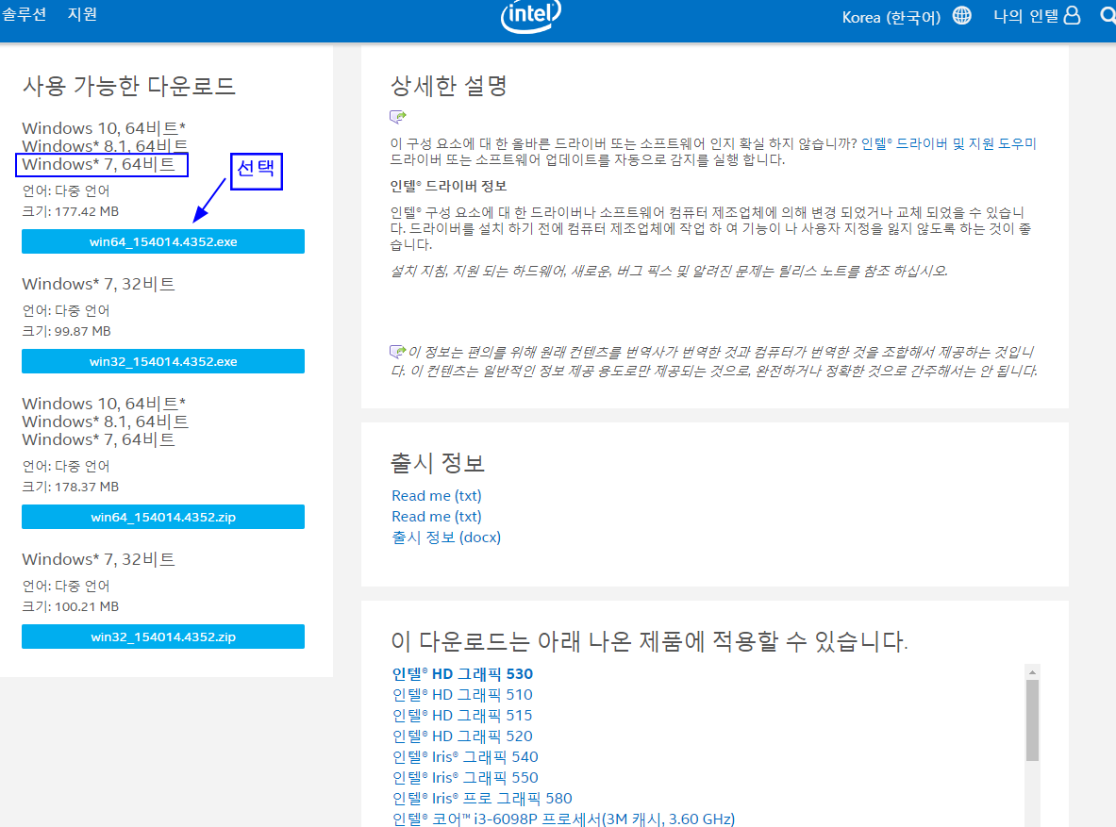Click the 크기: 177.42 MB text
The width and height of the screenshot is (1116, 827).
(71, 211)
